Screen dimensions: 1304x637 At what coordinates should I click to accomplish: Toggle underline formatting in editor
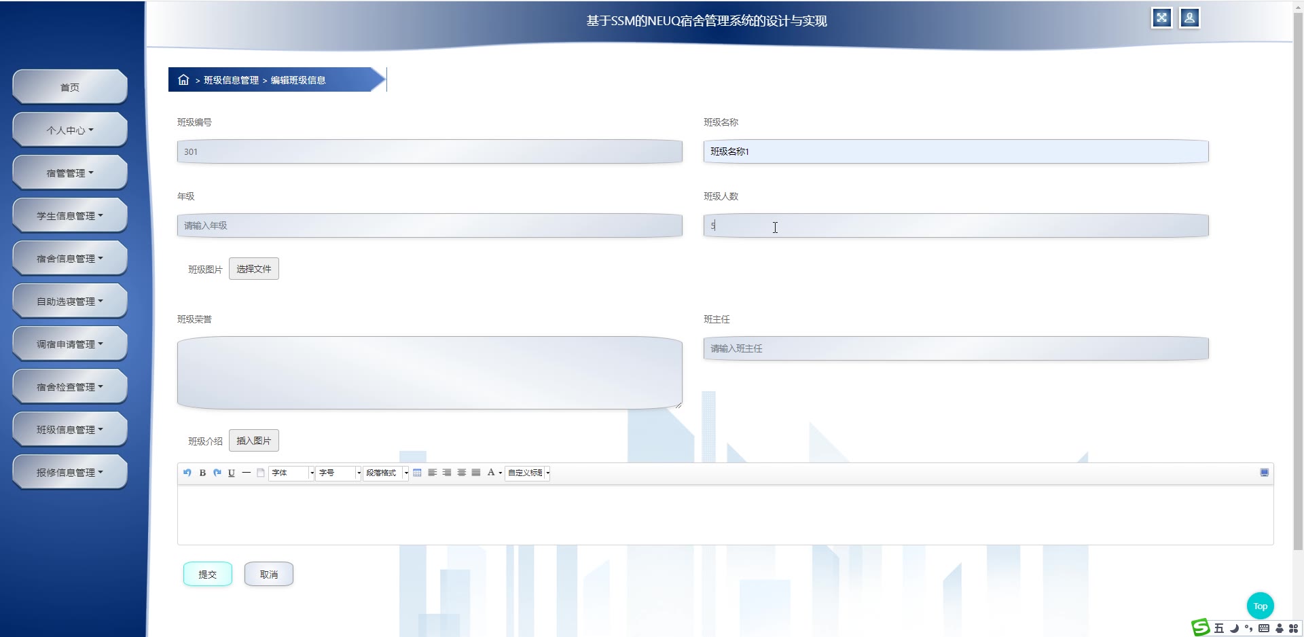click(232, 473)
